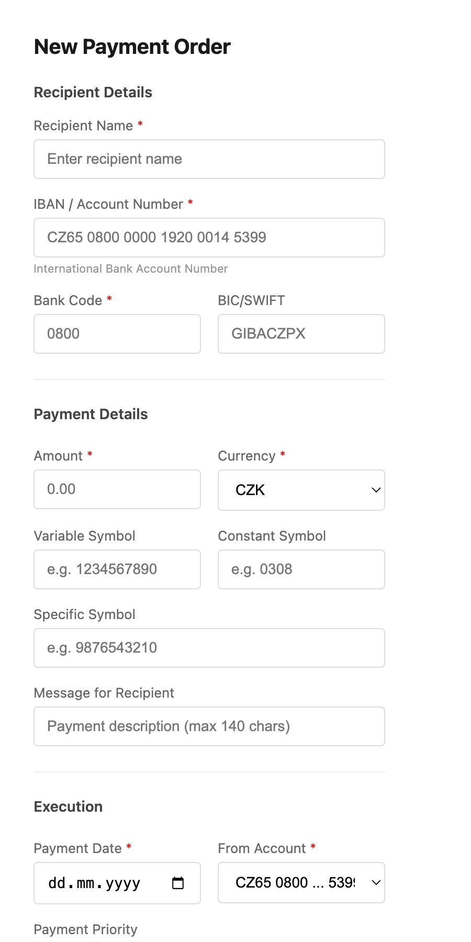Click the 'IBAN / Account Number' label

[108, 204]
